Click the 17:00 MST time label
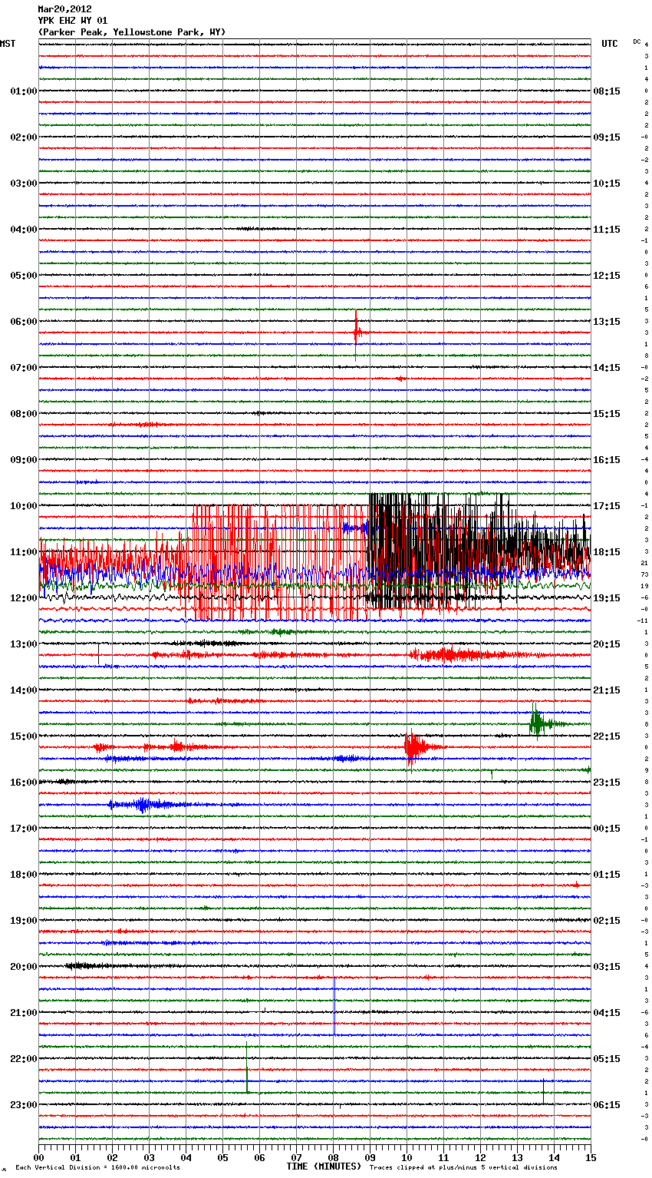The height and width of the screenshot is (1178, 652). coord(24,829)
